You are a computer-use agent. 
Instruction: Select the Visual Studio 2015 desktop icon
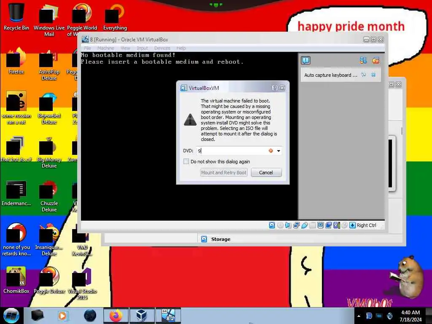click(82, 283)
